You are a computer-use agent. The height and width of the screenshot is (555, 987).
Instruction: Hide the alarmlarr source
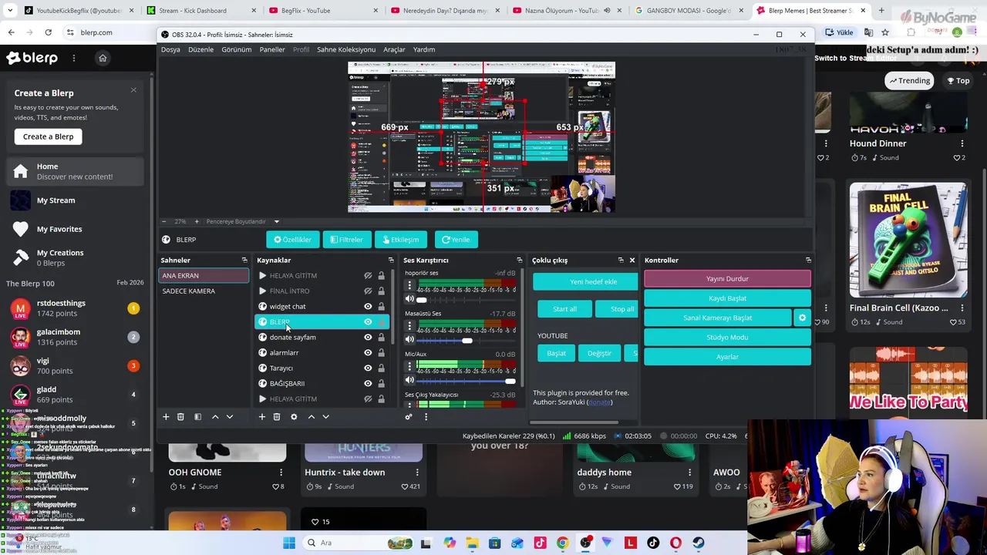pyautogui.click(x=368, y=353)
